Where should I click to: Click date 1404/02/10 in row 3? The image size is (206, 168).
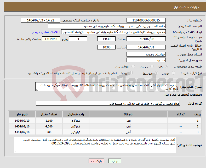coord(22,132)
